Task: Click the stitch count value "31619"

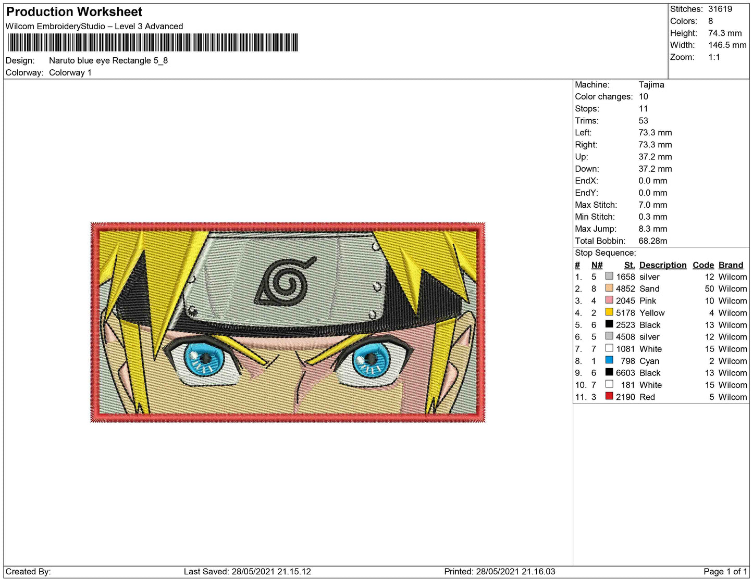Action: click(720, 9)
